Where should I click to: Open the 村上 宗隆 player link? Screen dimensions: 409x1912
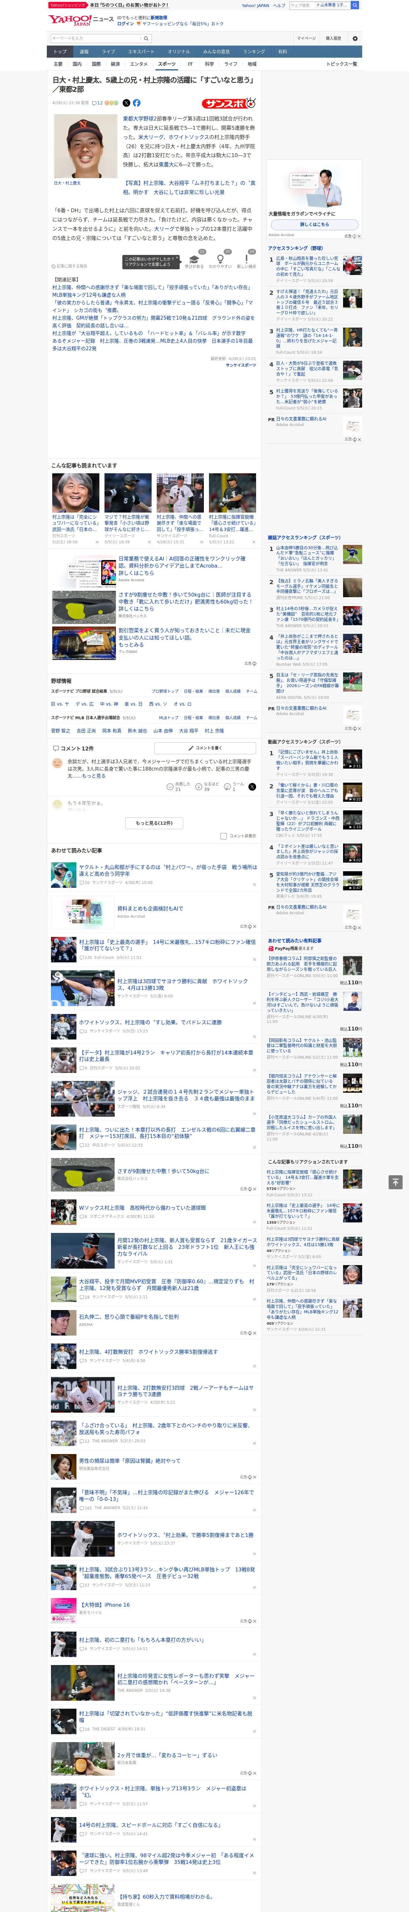click(214, 731)
